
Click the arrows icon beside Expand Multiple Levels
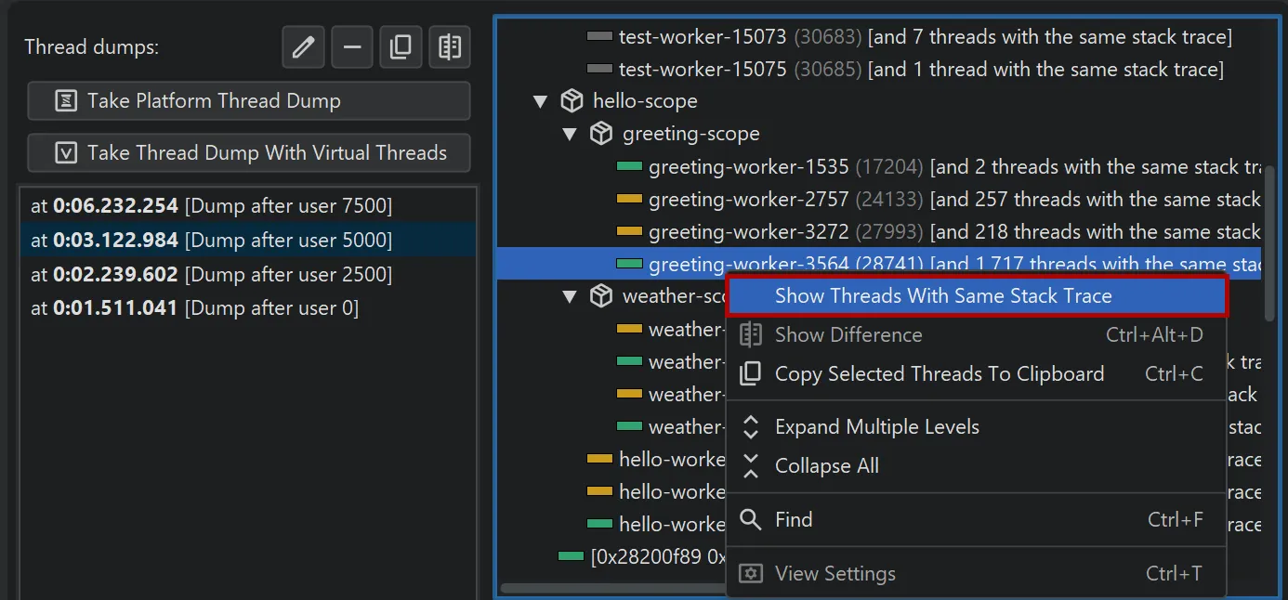(751, 427)
